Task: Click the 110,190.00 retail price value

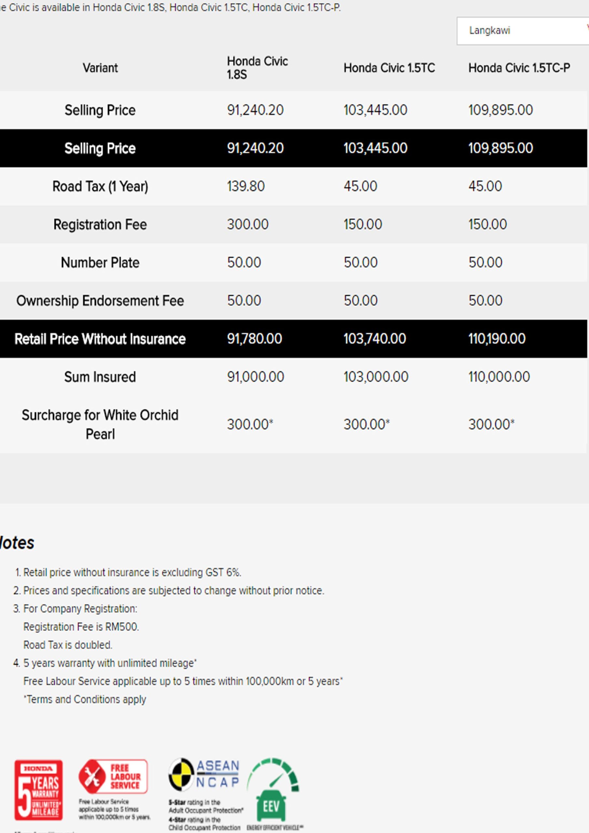Action: click(497, 339)
